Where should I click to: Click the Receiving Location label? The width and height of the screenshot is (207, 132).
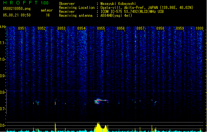(77, 8)
